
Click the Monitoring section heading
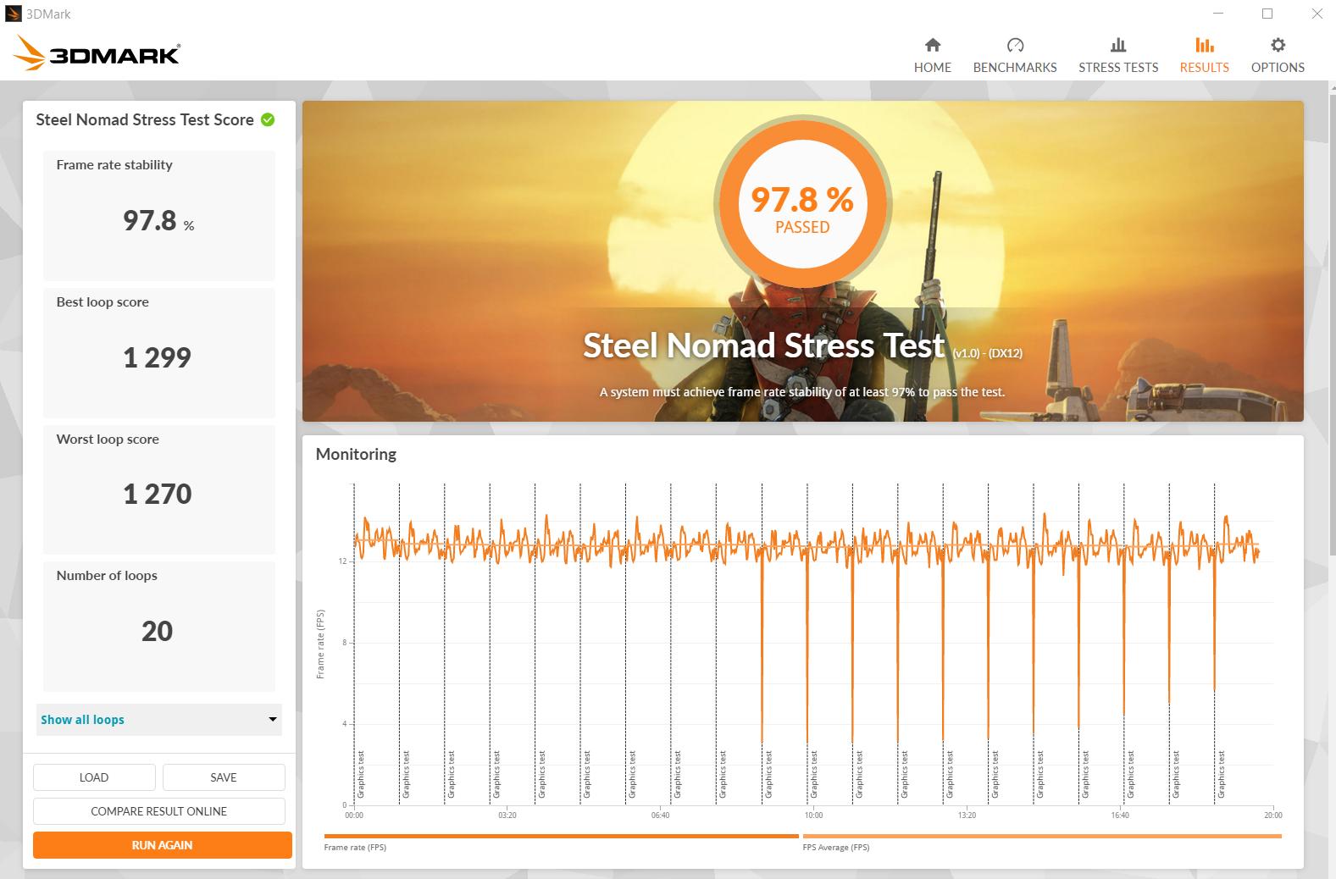356,455
